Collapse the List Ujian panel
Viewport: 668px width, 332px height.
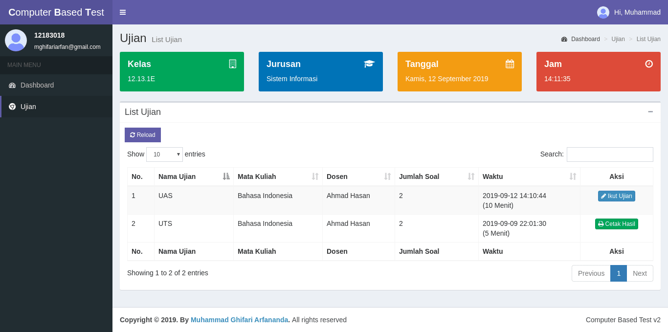tap(650, 112)
